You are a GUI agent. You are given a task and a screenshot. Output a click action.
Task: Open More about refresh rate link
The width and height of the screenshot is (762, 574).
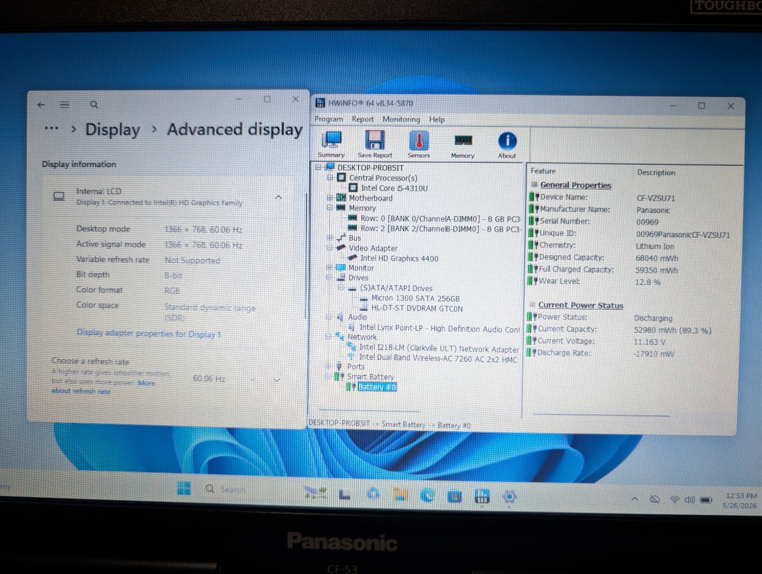tap(104, 387)
